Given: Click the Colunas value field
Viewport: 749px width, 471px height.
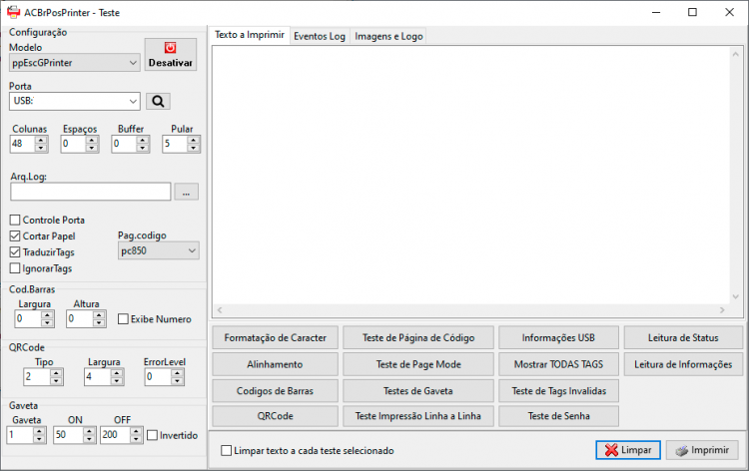Looking at the screenshot, I should point(22,144).
